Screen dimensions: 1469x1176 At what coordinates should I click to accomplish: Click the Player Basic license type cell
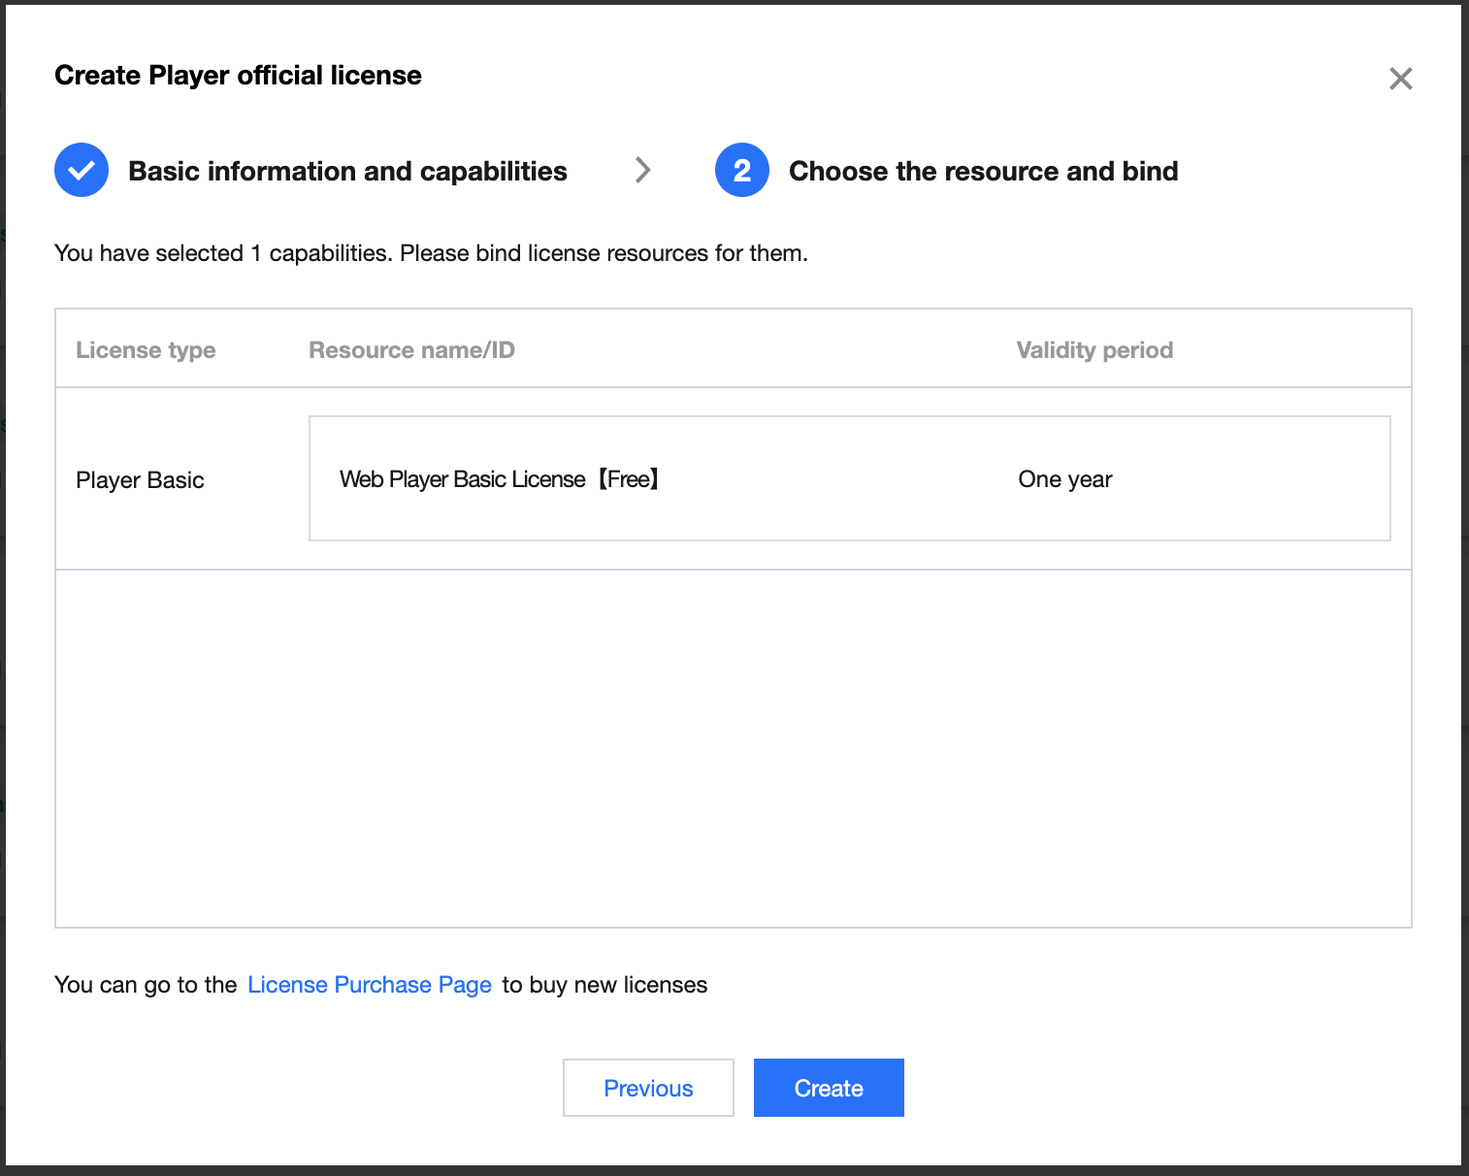(140, 480)
